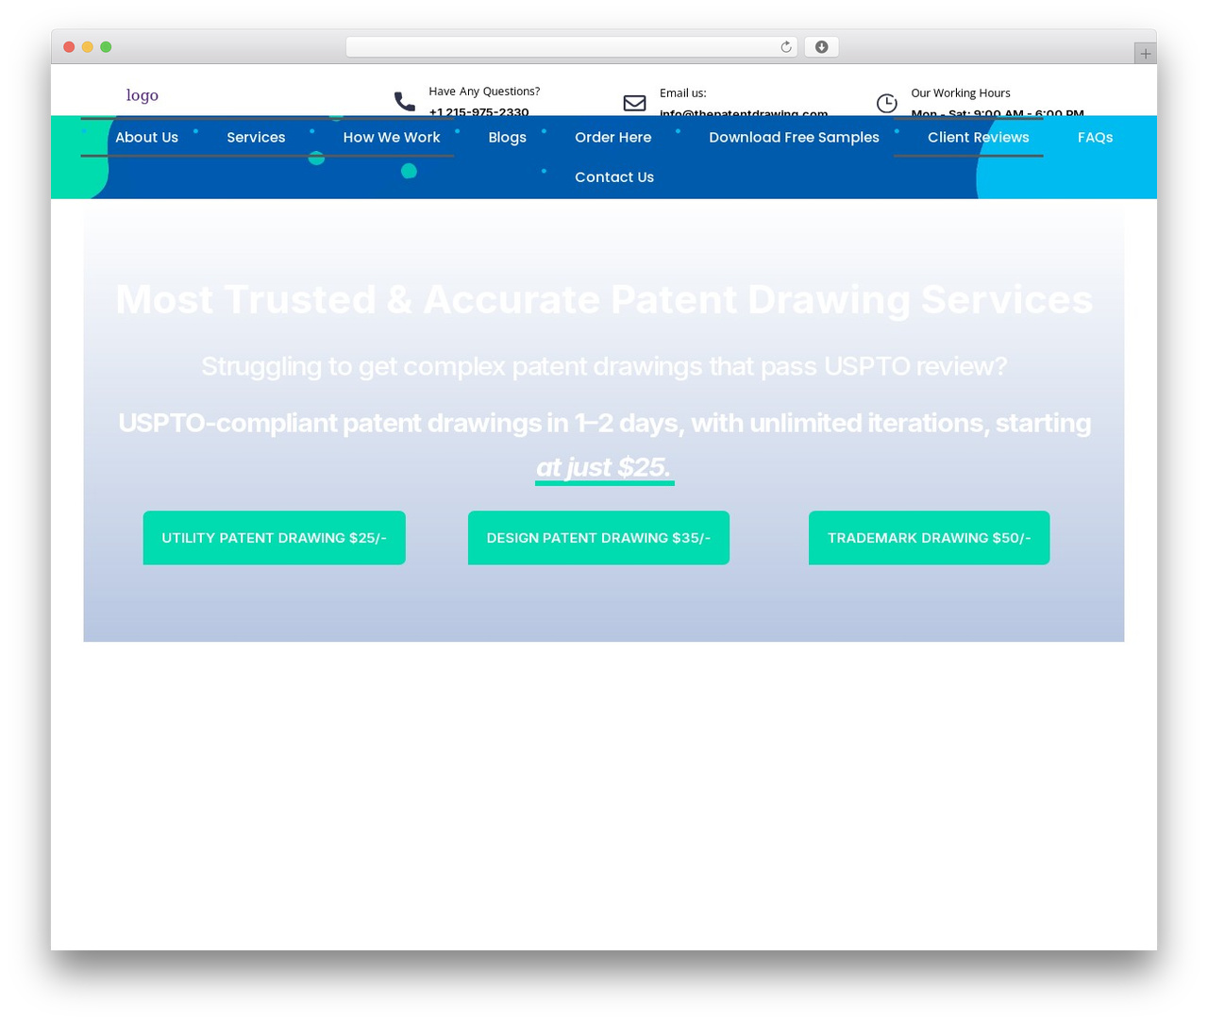Click 'Struggling to get complex patent drawings' subheading
Screen dimensions: 1208x1023
coord(604,366)
